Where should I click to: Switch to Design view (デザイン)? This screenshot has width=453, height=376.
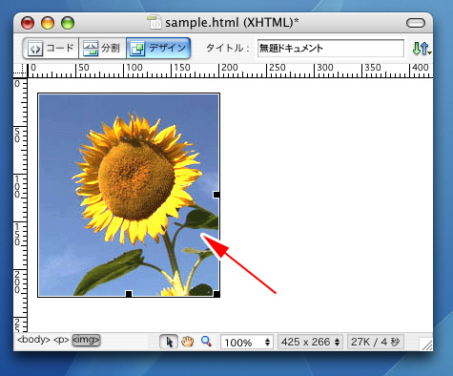[158, 49]
